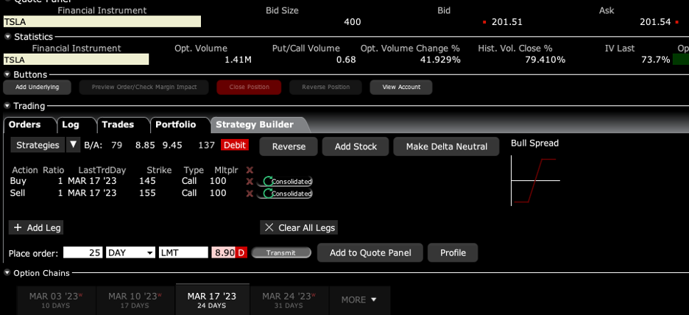
Task: Clear All Legs of the strategy
Action: coord(299,227)
